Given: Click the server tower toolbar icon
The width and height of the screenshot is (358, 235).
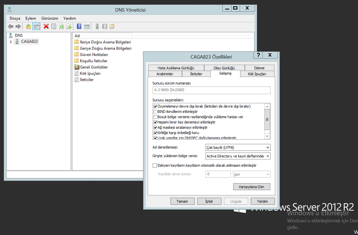Looking at the screenshot, I should (97, 26).
